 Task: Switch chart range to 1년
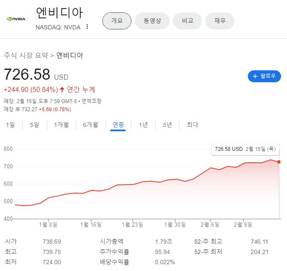pyautogui.click(x=143, y=125)
